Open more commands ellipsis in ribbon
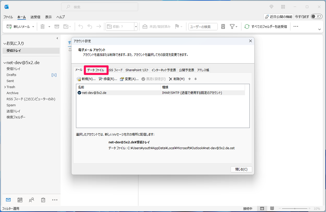Viewport: 326px width, 212px height. click(296, 27)
